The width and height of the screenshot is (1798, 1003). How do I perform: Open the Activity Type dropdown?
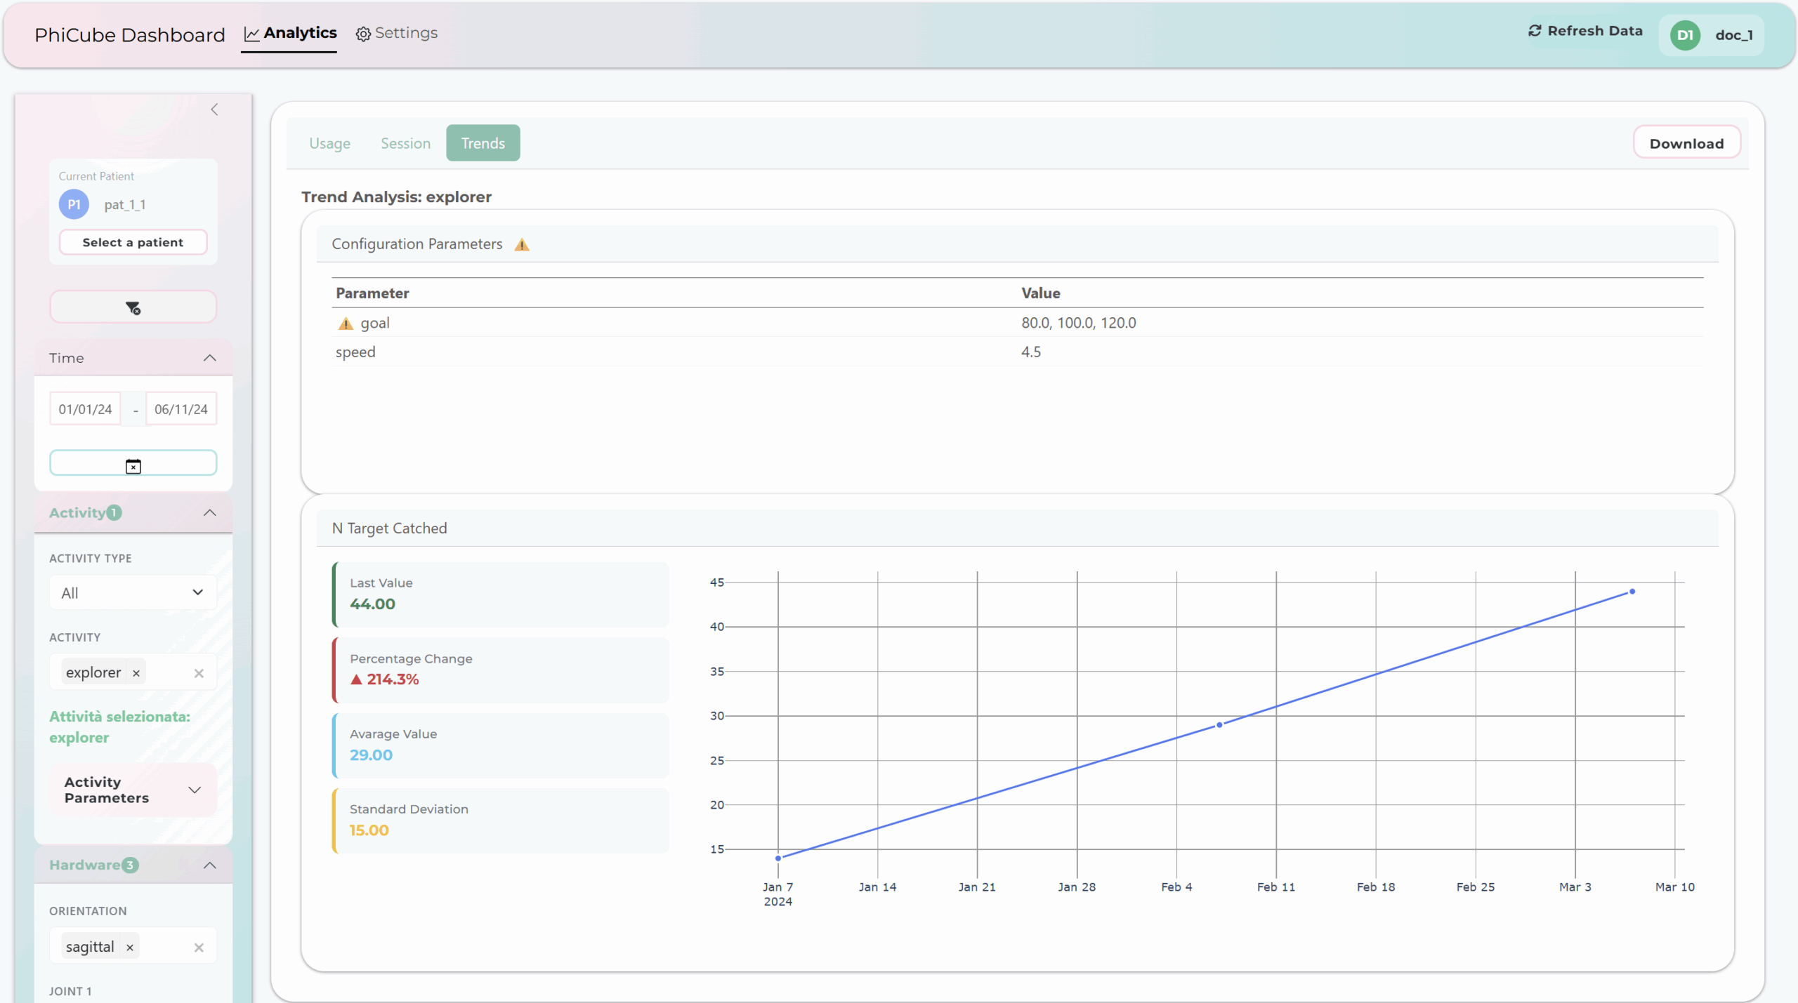pyautogui.click(x=133, y=593)
